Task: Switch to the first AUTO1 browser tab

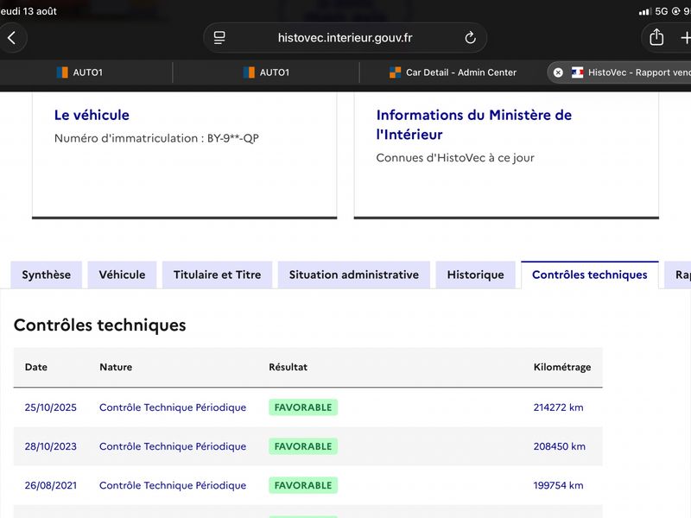Action: click(79, 73)
